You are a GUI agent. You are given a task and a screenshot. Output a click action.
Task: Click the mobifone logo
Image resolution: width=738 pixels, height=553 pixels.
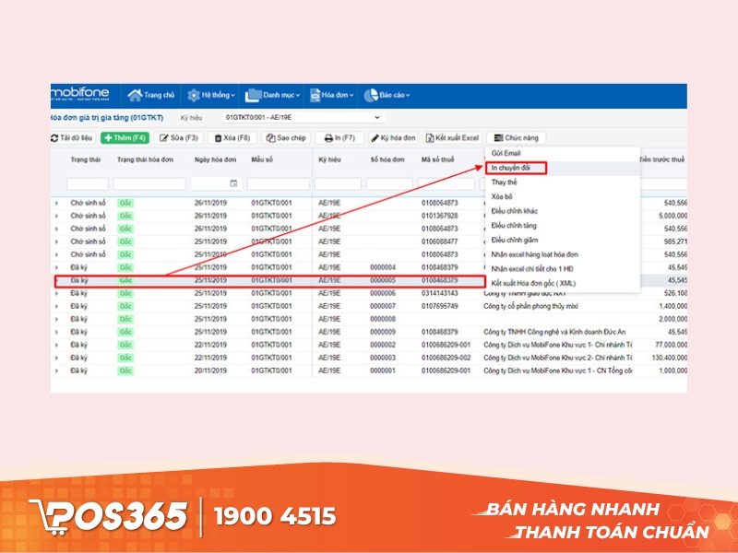click(78, 92)
